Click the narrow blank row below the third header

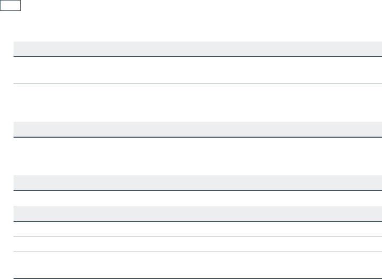coord(198,198)
